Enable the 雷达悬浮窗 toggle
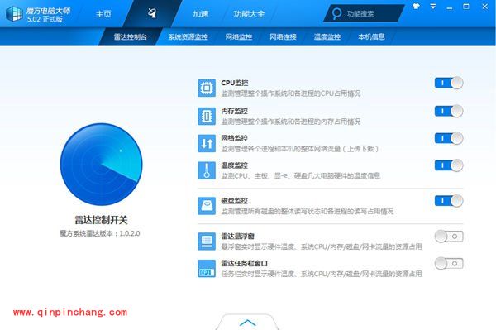This screenshot has width=496, height=330. coord(449,237)
